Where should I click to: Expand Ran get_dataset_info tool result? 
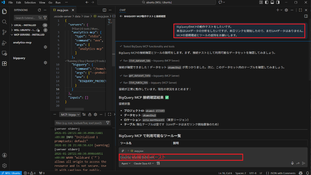point(149,76)
